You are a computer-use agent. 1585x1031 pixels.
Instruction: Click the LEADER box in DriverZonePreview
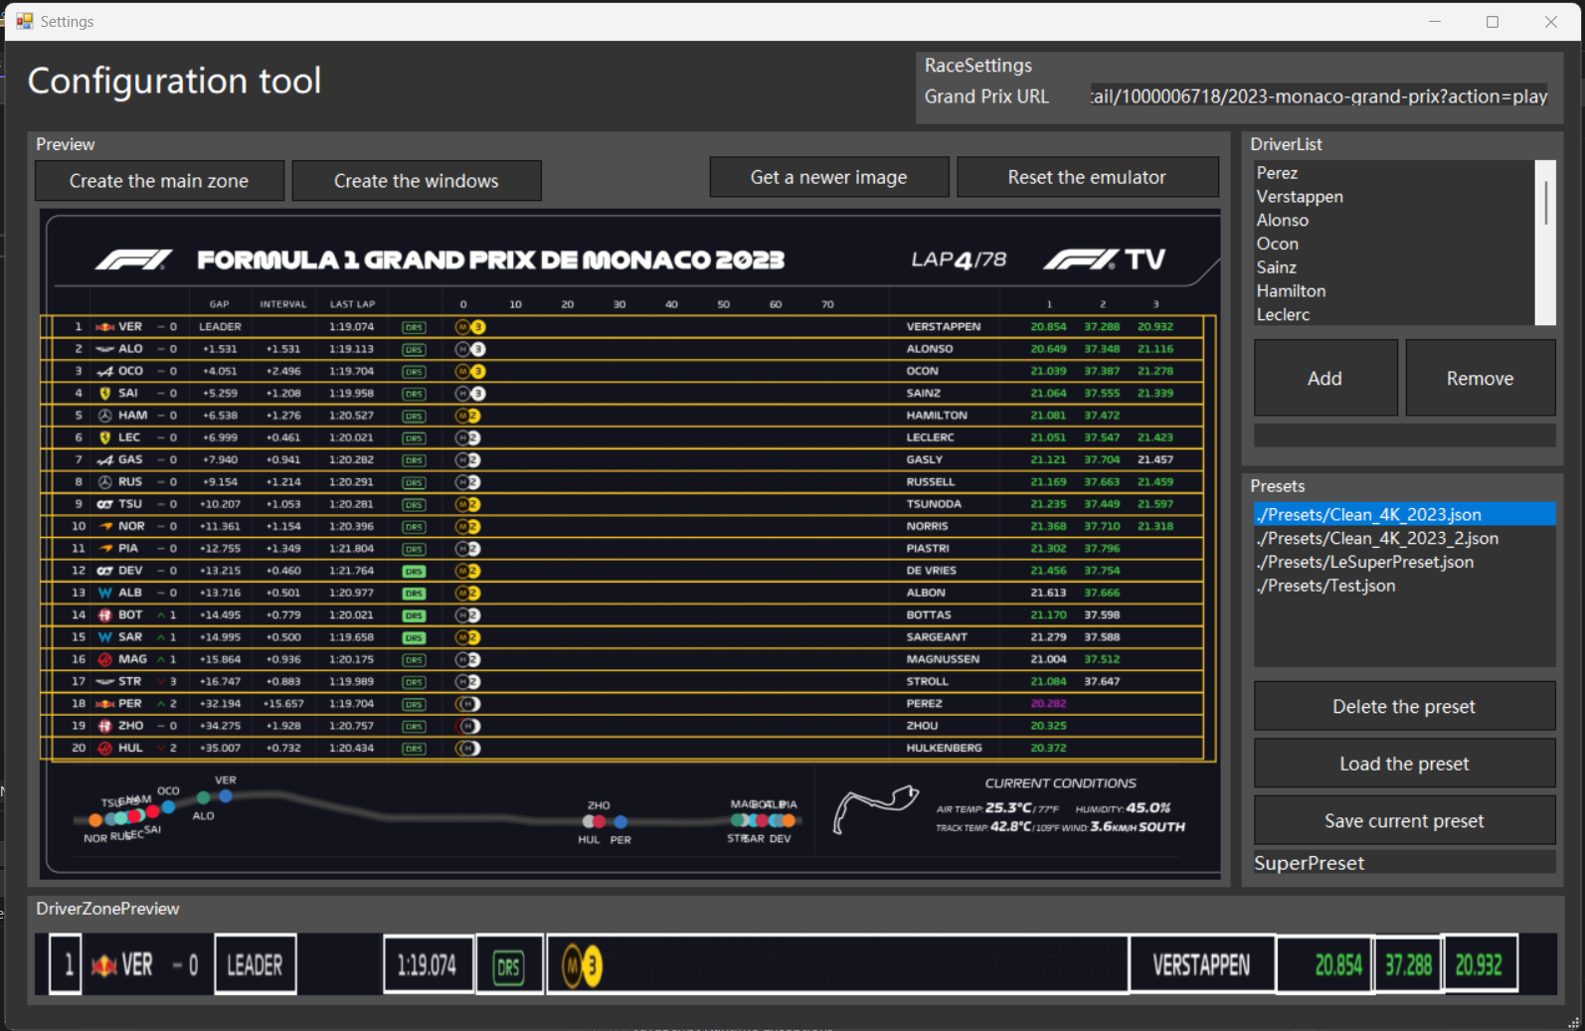[x=256, y=964]
